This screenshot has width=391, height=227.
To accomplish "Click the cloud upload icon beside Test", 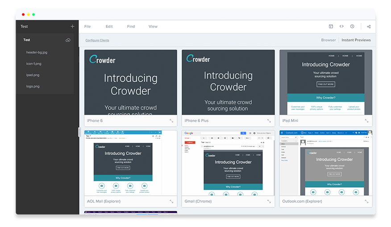I will click(68, 40).
